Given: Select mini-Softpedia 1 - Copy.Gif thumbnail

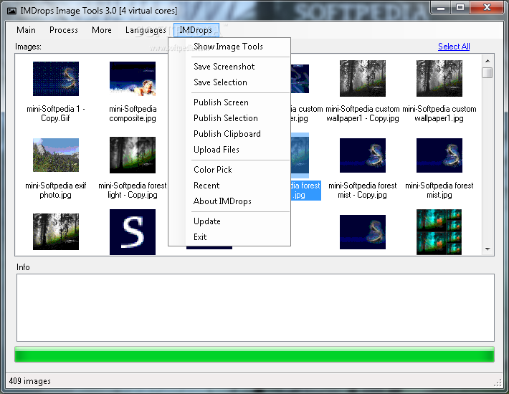Looking at the screenshot, I should click(x=56, y=79).
